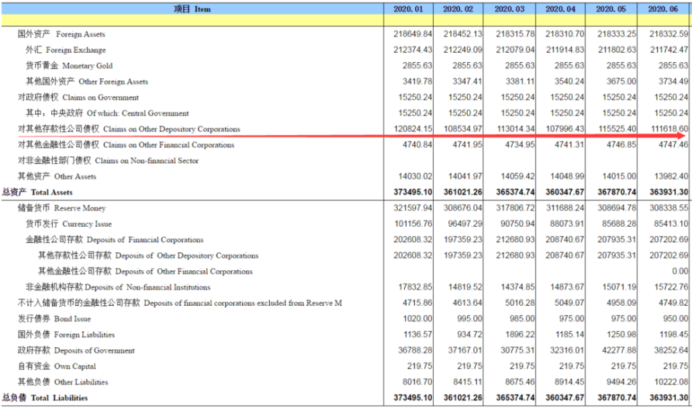The width and height of the screenshot is (692, 410).
Task: Select empty Claims on Non-financial Sector 2020.03 cell
Action: [x=510, y=160]
